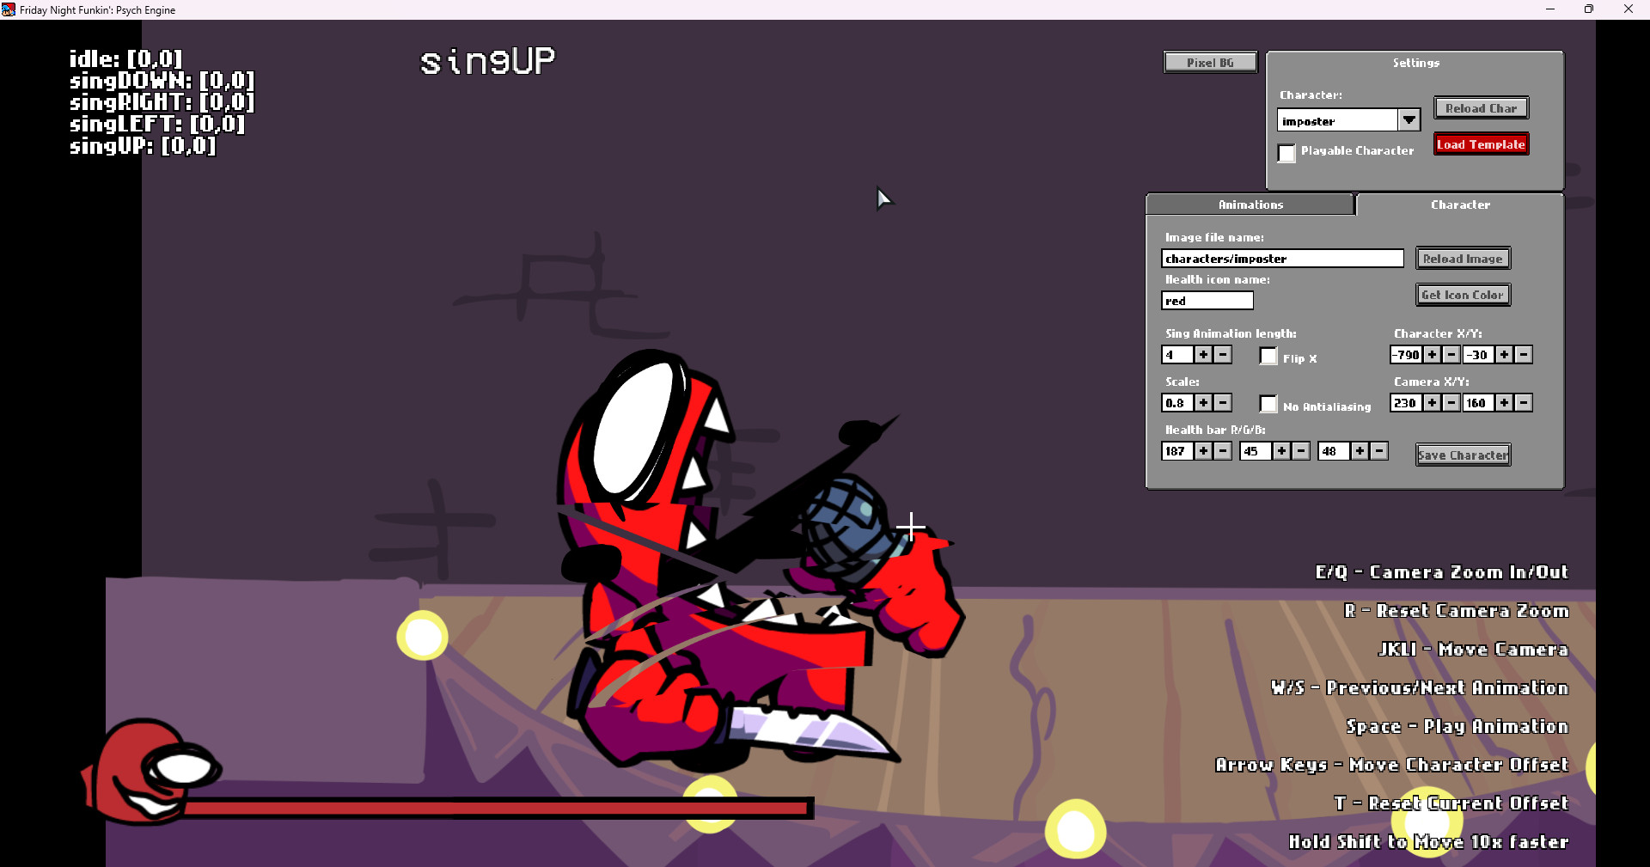Image resolution: width=1650 pixels, height=867 pixels.
Task: Increase the Health bar R value
Action: [x=1203, y=450]
